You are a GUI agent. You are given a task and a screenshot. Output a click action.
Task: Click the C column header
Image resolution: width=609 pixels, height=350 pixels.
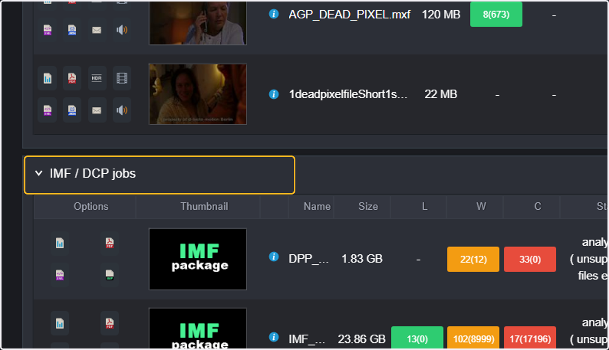click(x=537, y=207)
